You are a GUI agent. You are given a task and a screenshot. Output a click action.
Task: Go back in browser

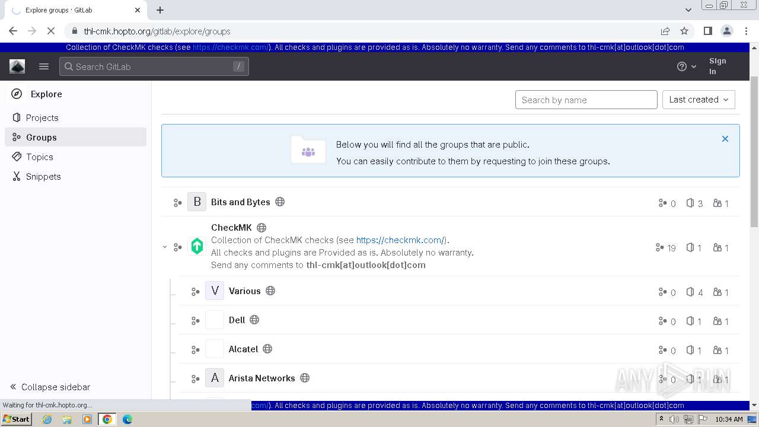13,31
